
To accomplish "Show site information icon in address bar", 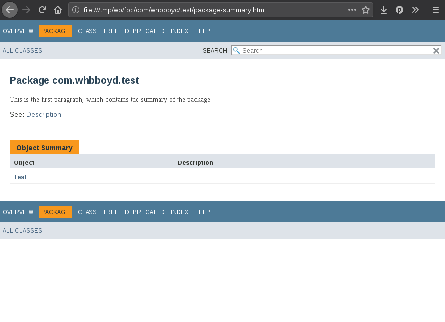I will (x=76, y=10).
